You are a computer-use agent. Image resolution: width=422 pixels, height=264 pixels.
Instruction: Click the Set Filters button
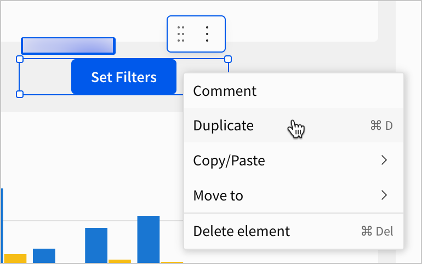124,77
